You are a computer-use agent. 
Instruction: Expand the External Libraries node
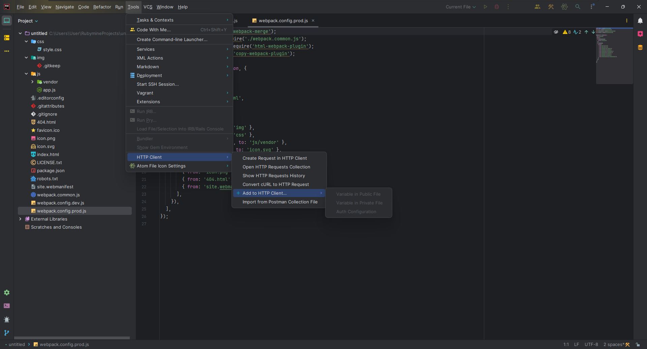(x=20, y=219)
